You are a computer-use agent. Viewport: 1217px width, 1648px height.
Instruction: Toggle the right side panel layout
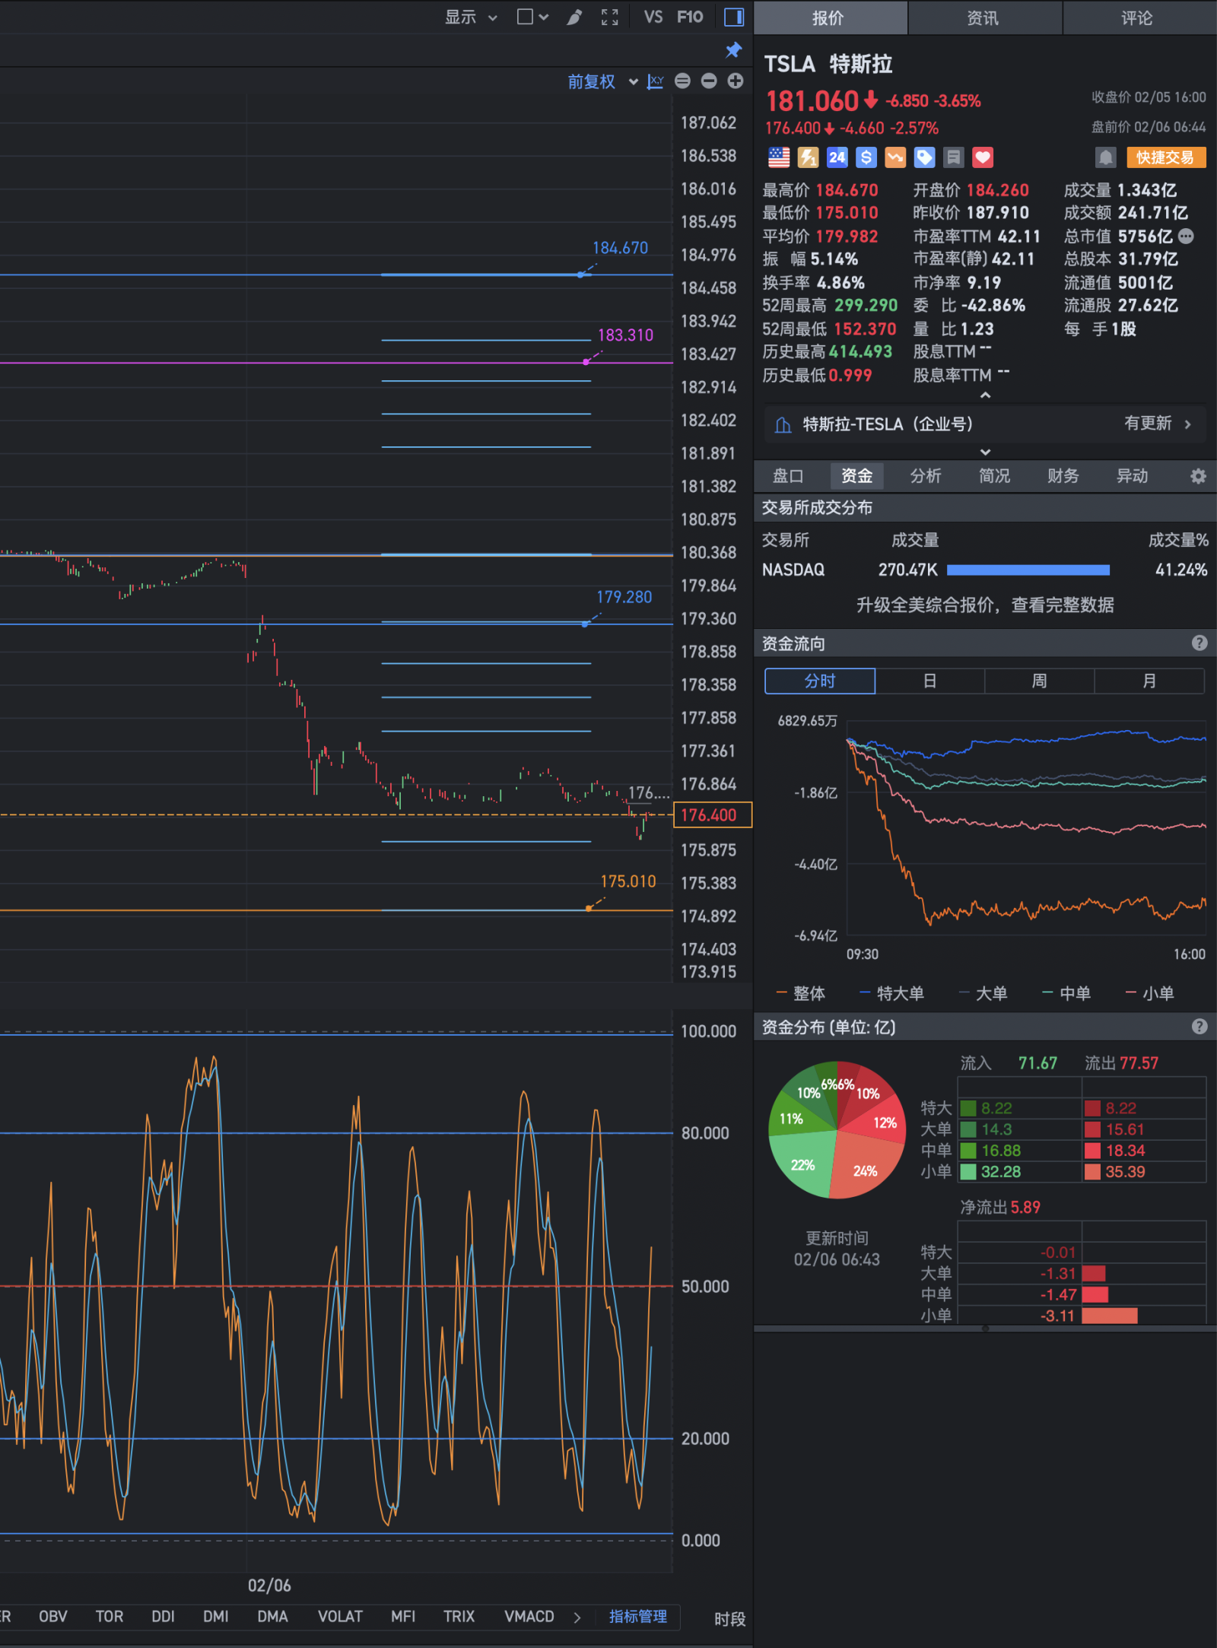[734, 17]
